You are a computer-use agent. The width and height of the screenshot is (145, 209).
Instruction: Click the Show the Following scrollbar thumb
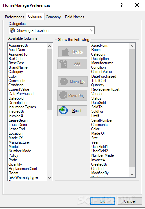click(132, 108)
